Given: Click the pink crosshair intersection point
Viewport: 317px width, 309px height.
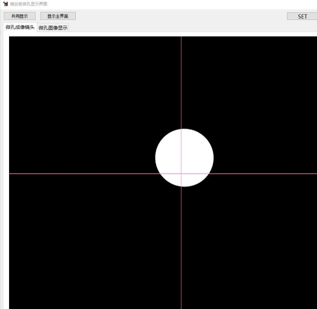Looking at the screenshot, I should (x=181, y=174).
